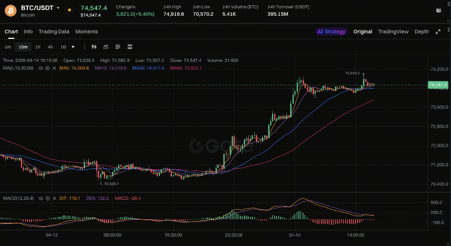Click the 70,509.7 low marker on chart
The width and height of the screenshot is (451, 246).
[x=111, y=184]
